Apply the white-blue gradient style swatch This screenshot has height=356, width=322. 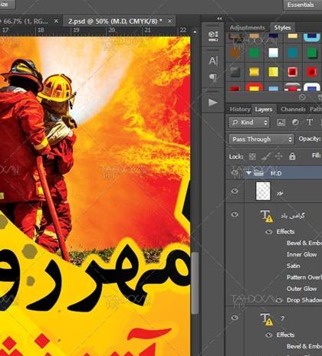coord(273,53)
